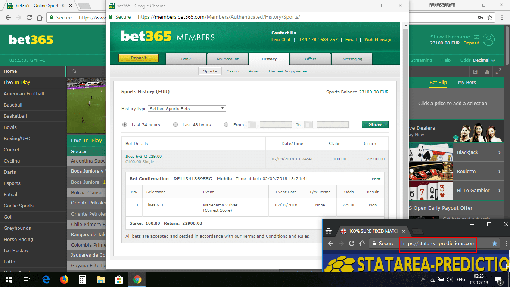
Task: Switch to Messaging tab
Action: [352, 59]
